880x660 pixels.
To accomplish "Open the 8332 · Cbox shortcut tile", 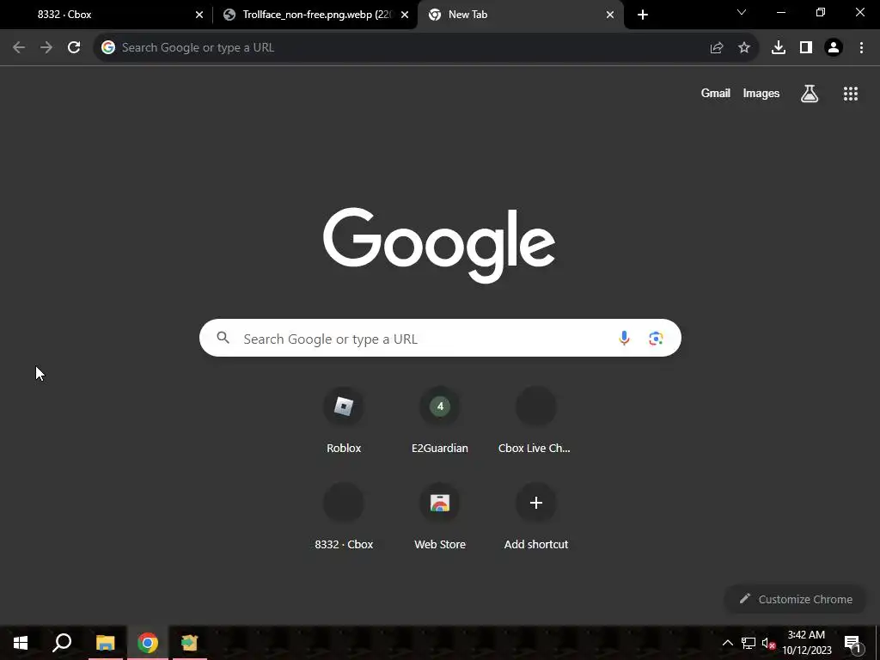I will 344,516.
